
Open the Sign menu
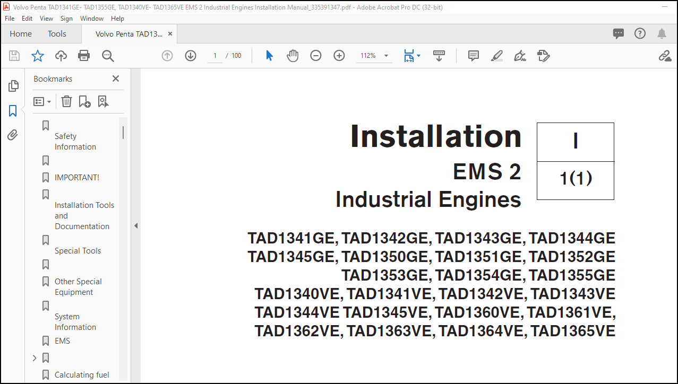[x=67, y=18]
